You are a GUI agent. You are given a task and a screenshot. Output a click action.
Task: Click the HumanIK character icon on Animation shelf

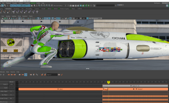tap(37, 12)
